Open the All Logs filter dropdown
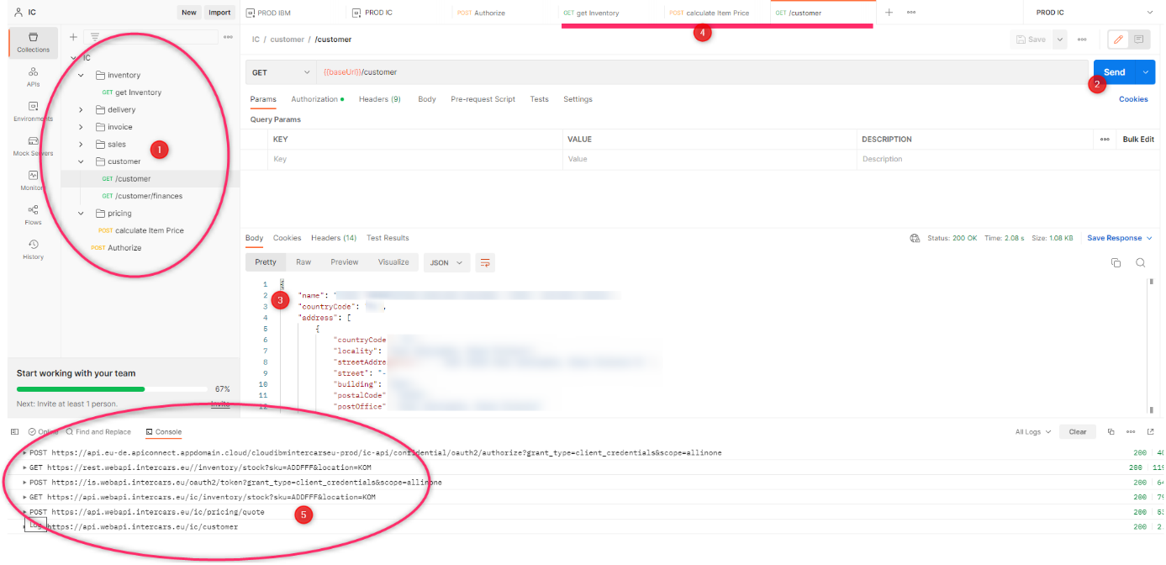The height and width of the screenshot is (565, 1166). (x=1033, y=432)
